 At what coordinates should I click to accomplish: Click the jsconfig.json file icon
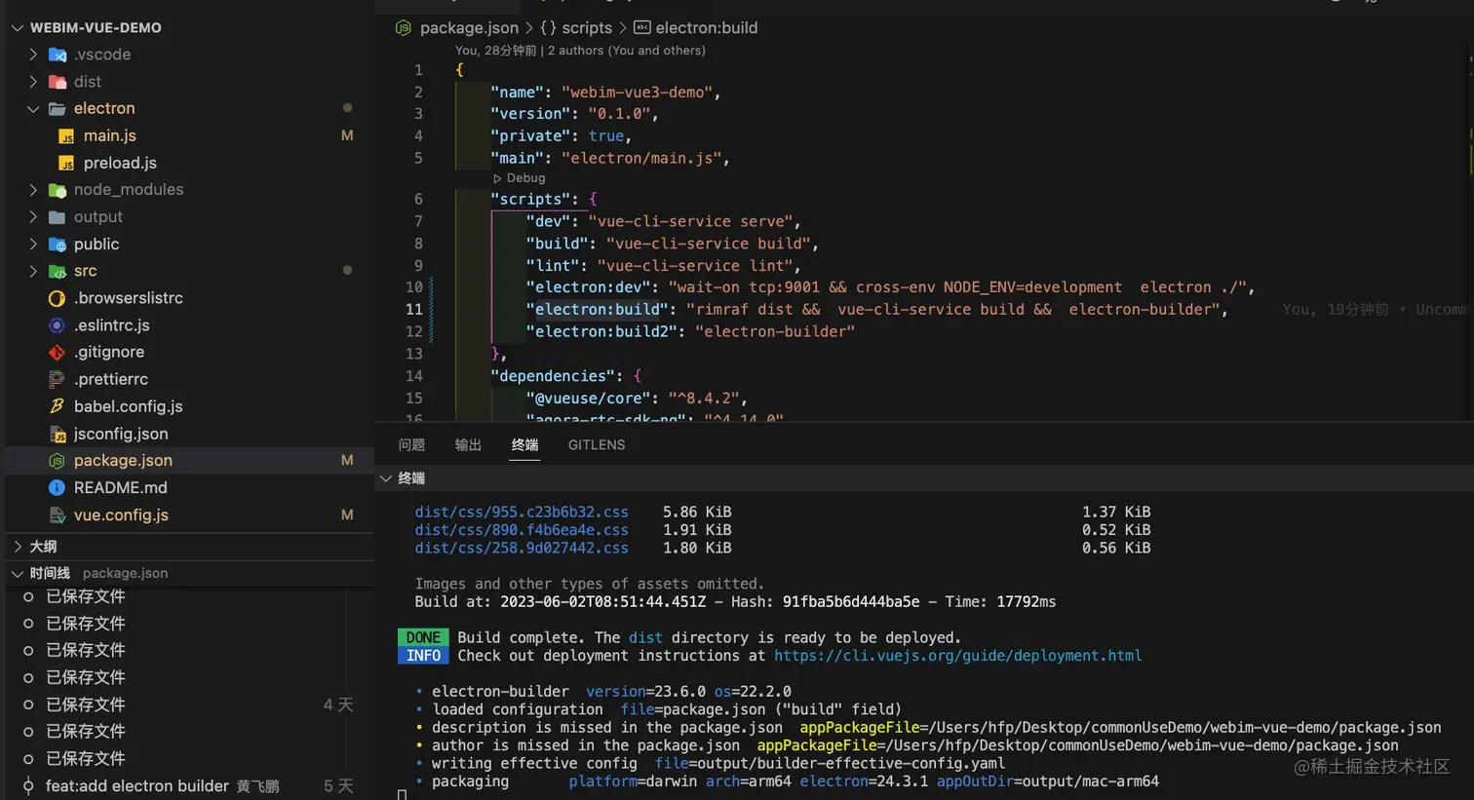tap(58, 434)
